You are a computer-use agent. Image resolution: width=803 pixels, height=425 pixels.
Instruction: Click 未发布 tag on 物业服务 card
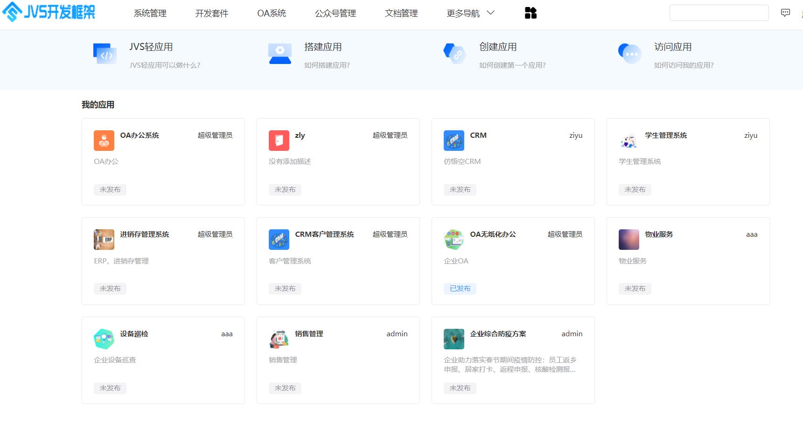pos(635,289)
